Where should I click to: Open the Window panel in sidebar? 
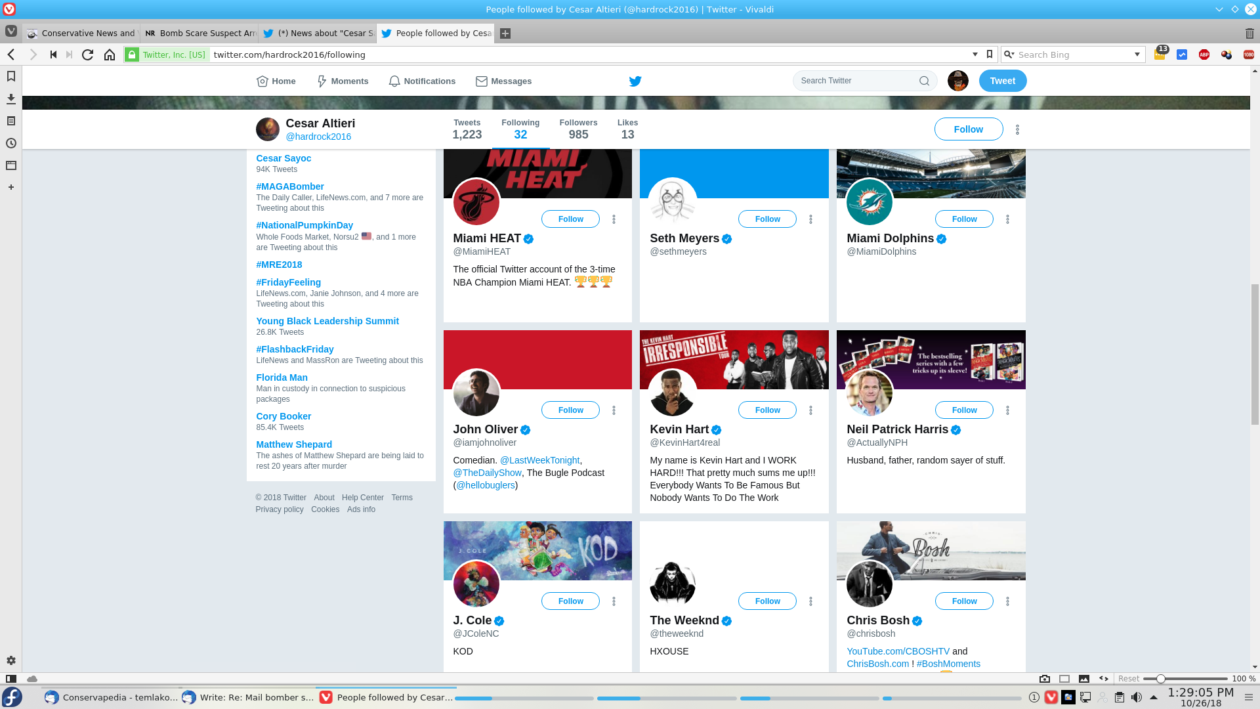11,165
